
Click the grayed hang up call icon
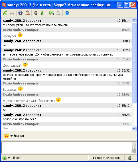coord(12,13)
